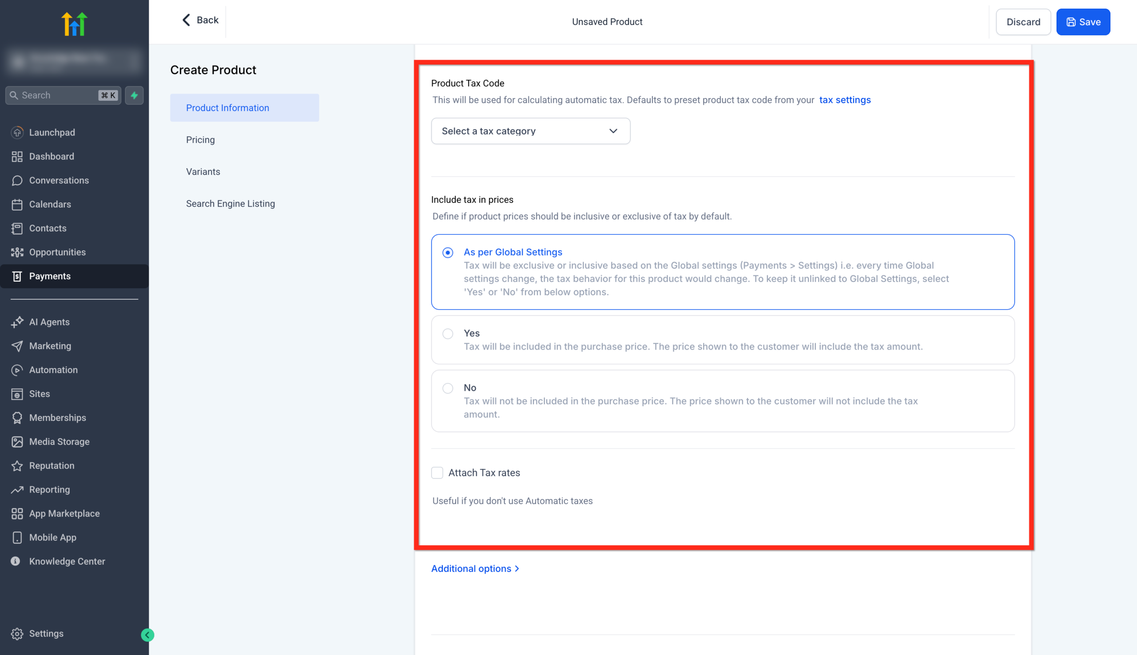
Task: Collapse the sidebar with the green chevron
Action: click(x=147, y=635)
